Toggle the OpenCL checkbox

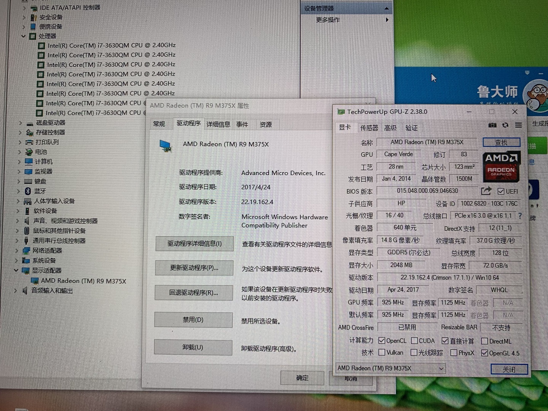click(382, 341)
